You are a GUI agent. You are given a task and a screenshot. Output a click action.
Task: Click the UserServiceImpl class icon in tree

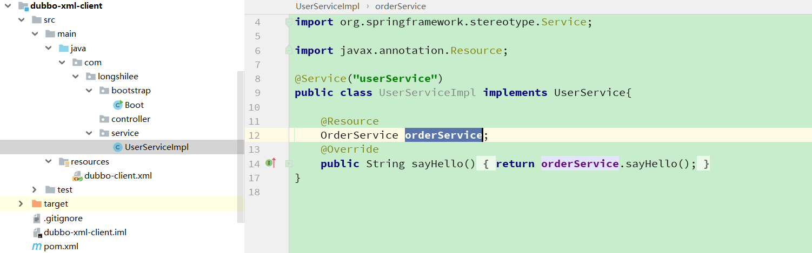[x=117, y=147]
